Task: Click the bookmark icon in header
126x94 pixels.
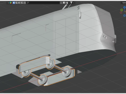Action: [x=64, y=3]
